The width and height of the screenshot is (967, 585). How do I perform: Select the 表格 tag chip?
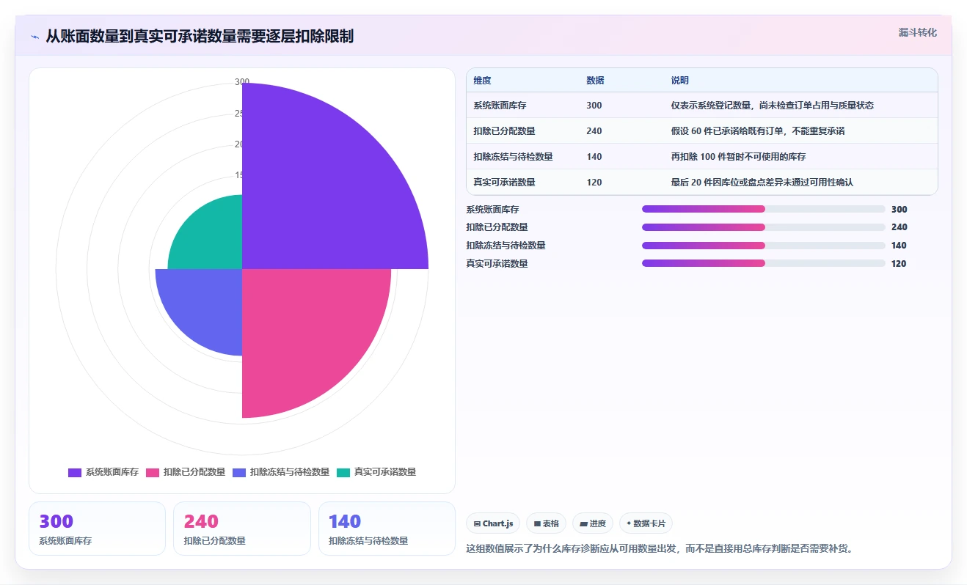[546, 523]
